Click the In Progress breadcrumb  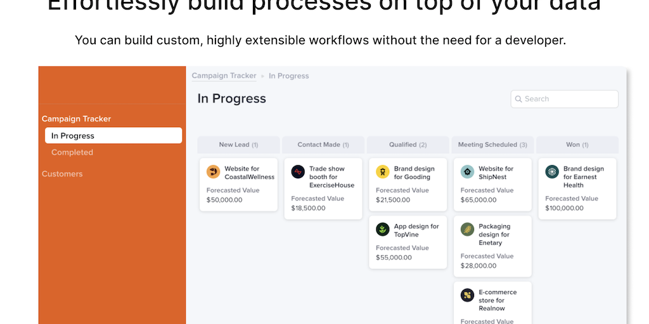tap(289, 76)
